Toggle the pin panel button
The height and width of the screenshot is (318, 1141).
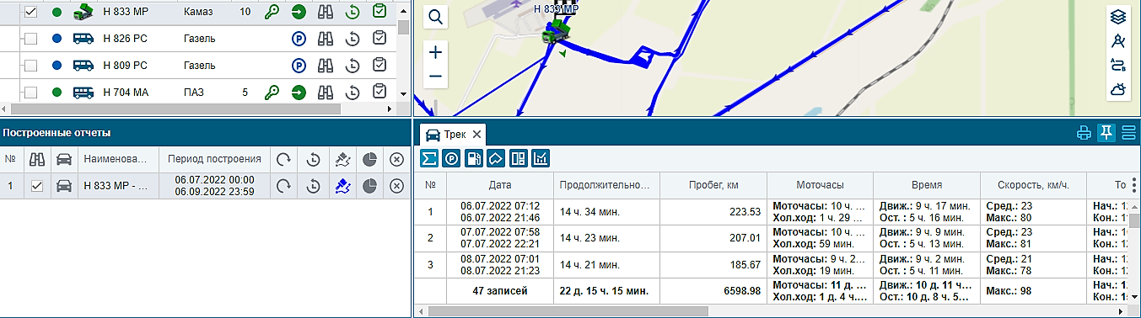coord(1106,133)
